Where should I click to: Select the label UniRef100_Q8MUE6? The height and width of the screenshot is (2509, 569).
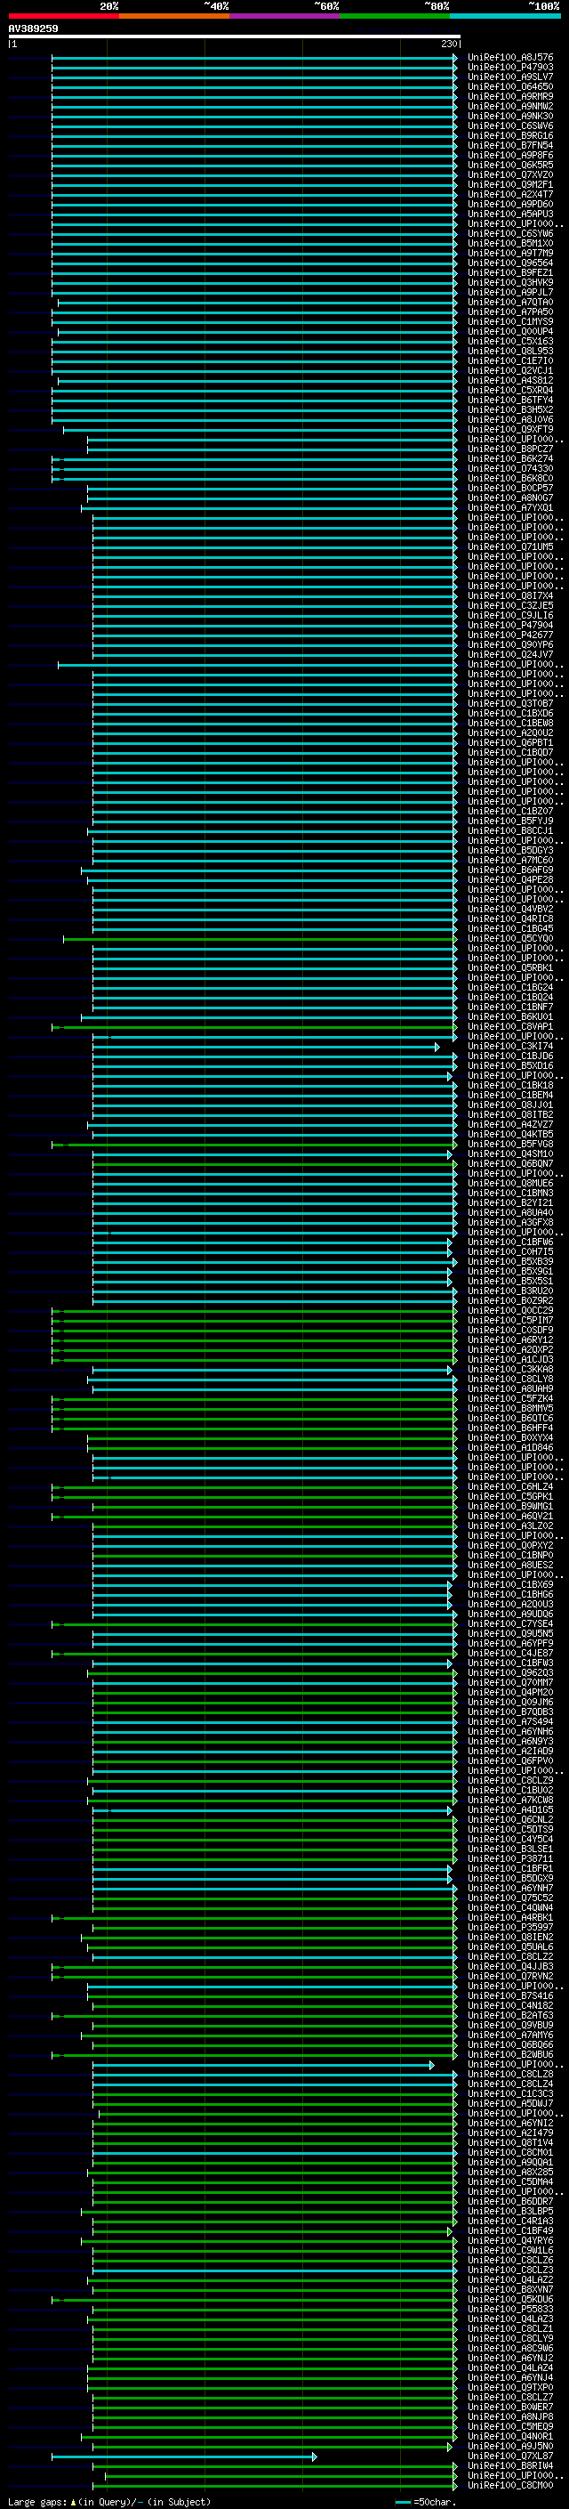(510, 1184)
